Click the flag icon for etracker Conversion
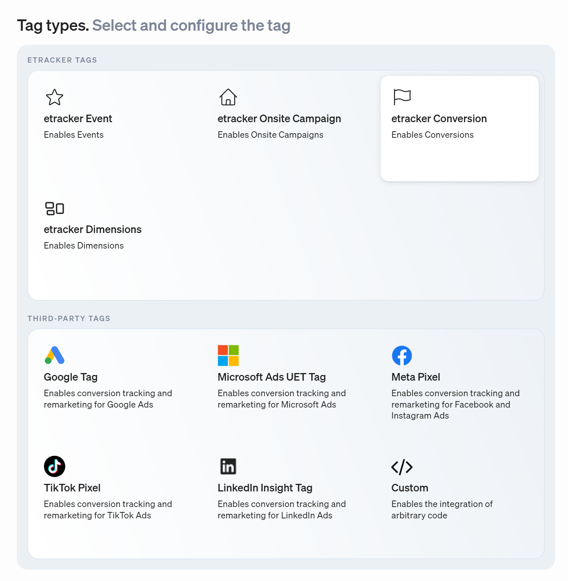The height and width of the screenshot is (581, 568). 402,97
